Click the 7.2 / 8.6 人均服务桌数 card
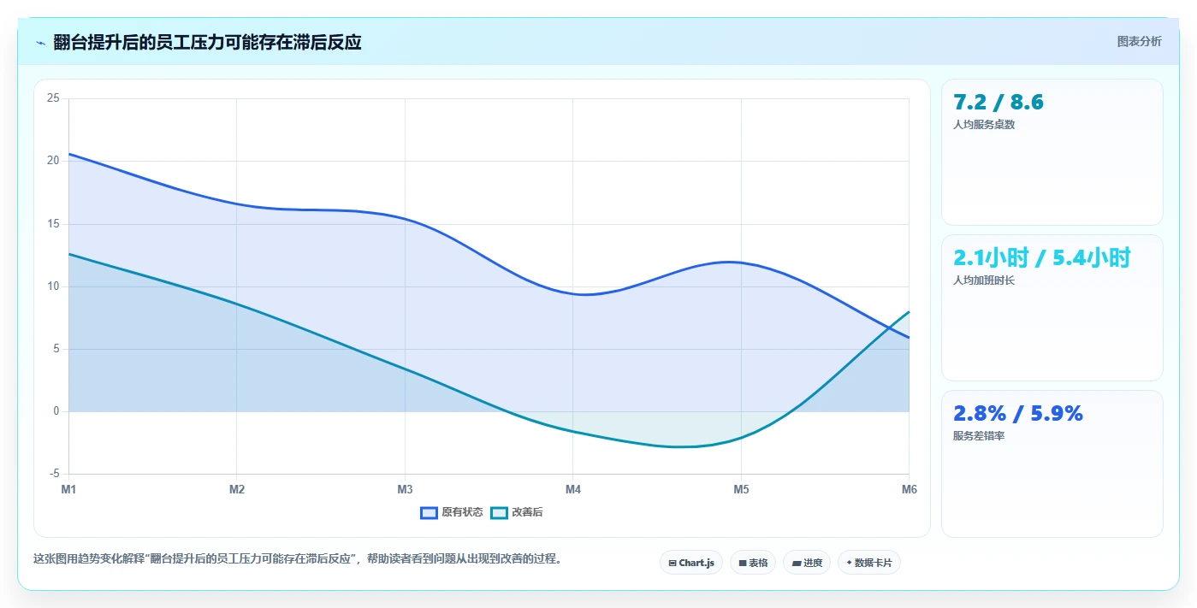 [1052, 152]
